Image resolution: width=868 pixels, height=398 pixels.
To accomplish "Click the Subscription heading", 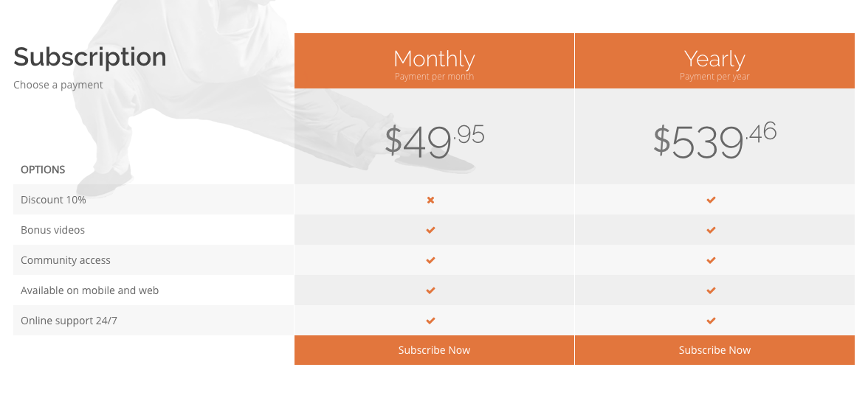I will 90,57.
